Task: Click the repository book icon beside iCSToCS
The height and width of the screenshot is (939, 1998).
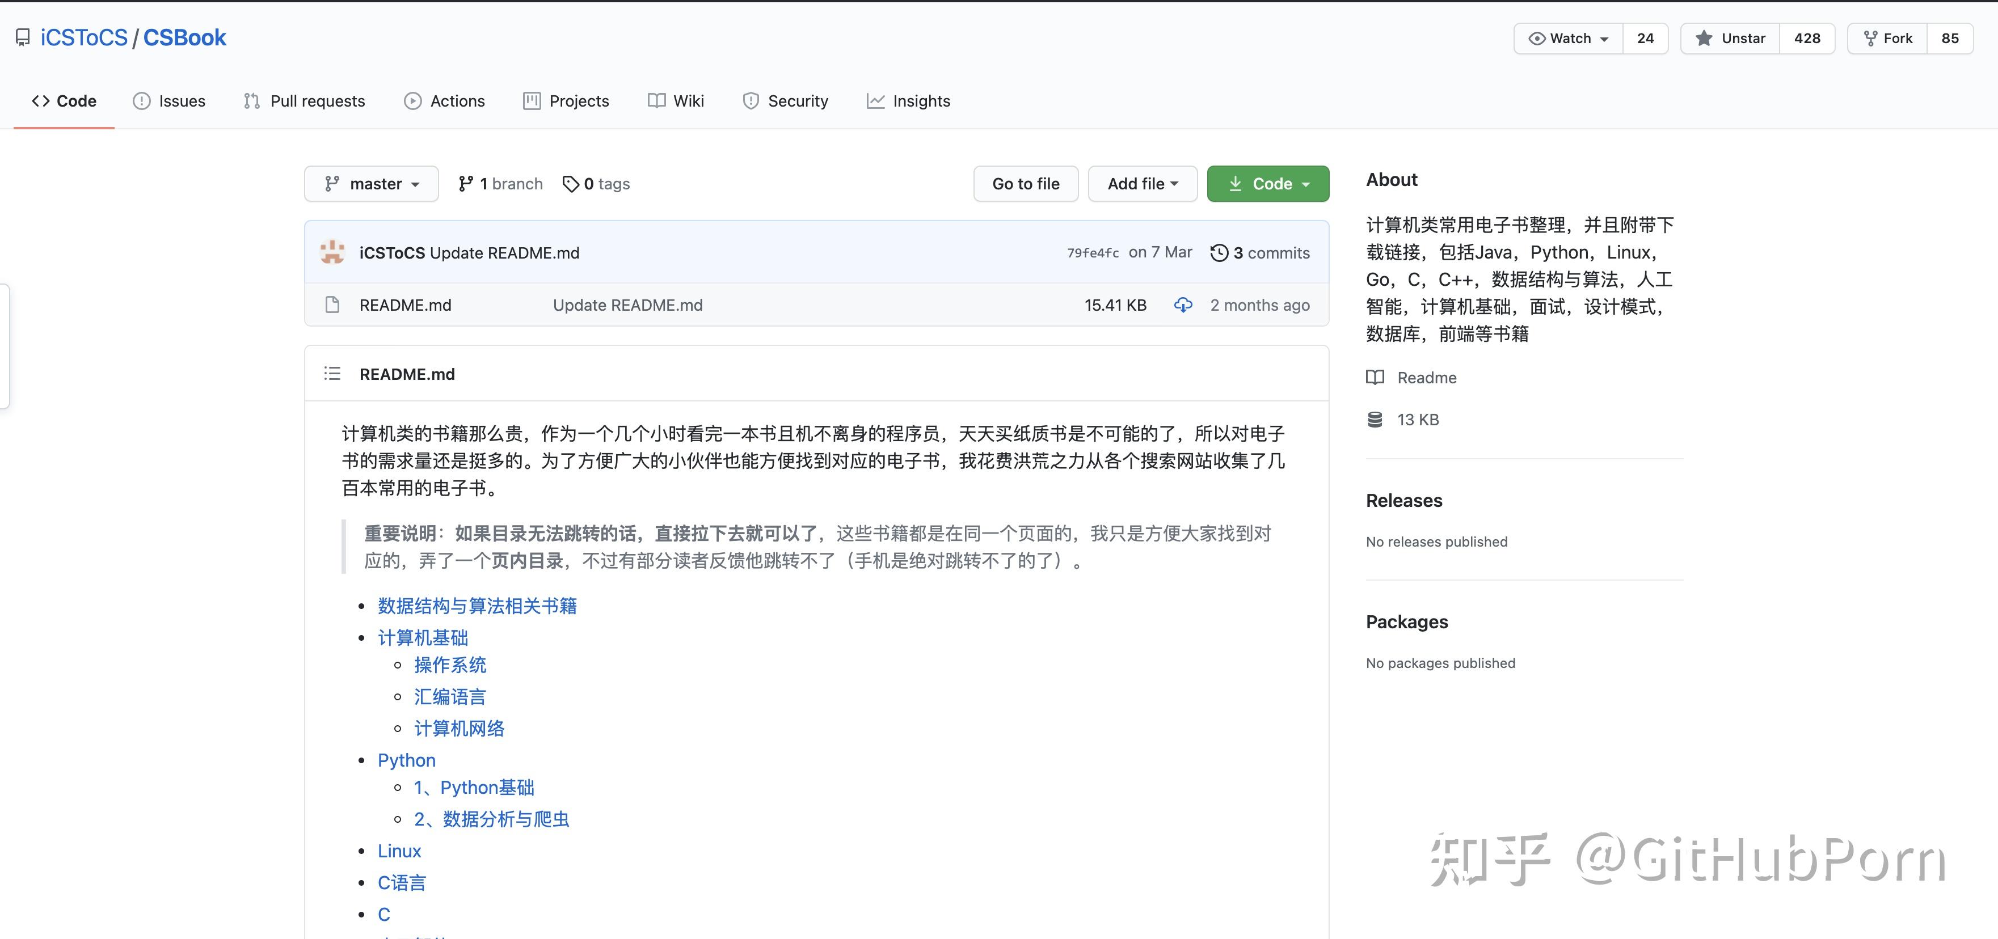Action: click(x=23, y=36)
